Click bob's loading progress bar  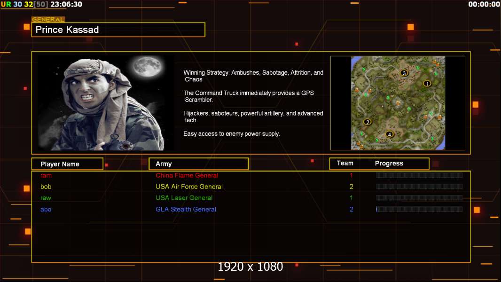coord(419,187)
